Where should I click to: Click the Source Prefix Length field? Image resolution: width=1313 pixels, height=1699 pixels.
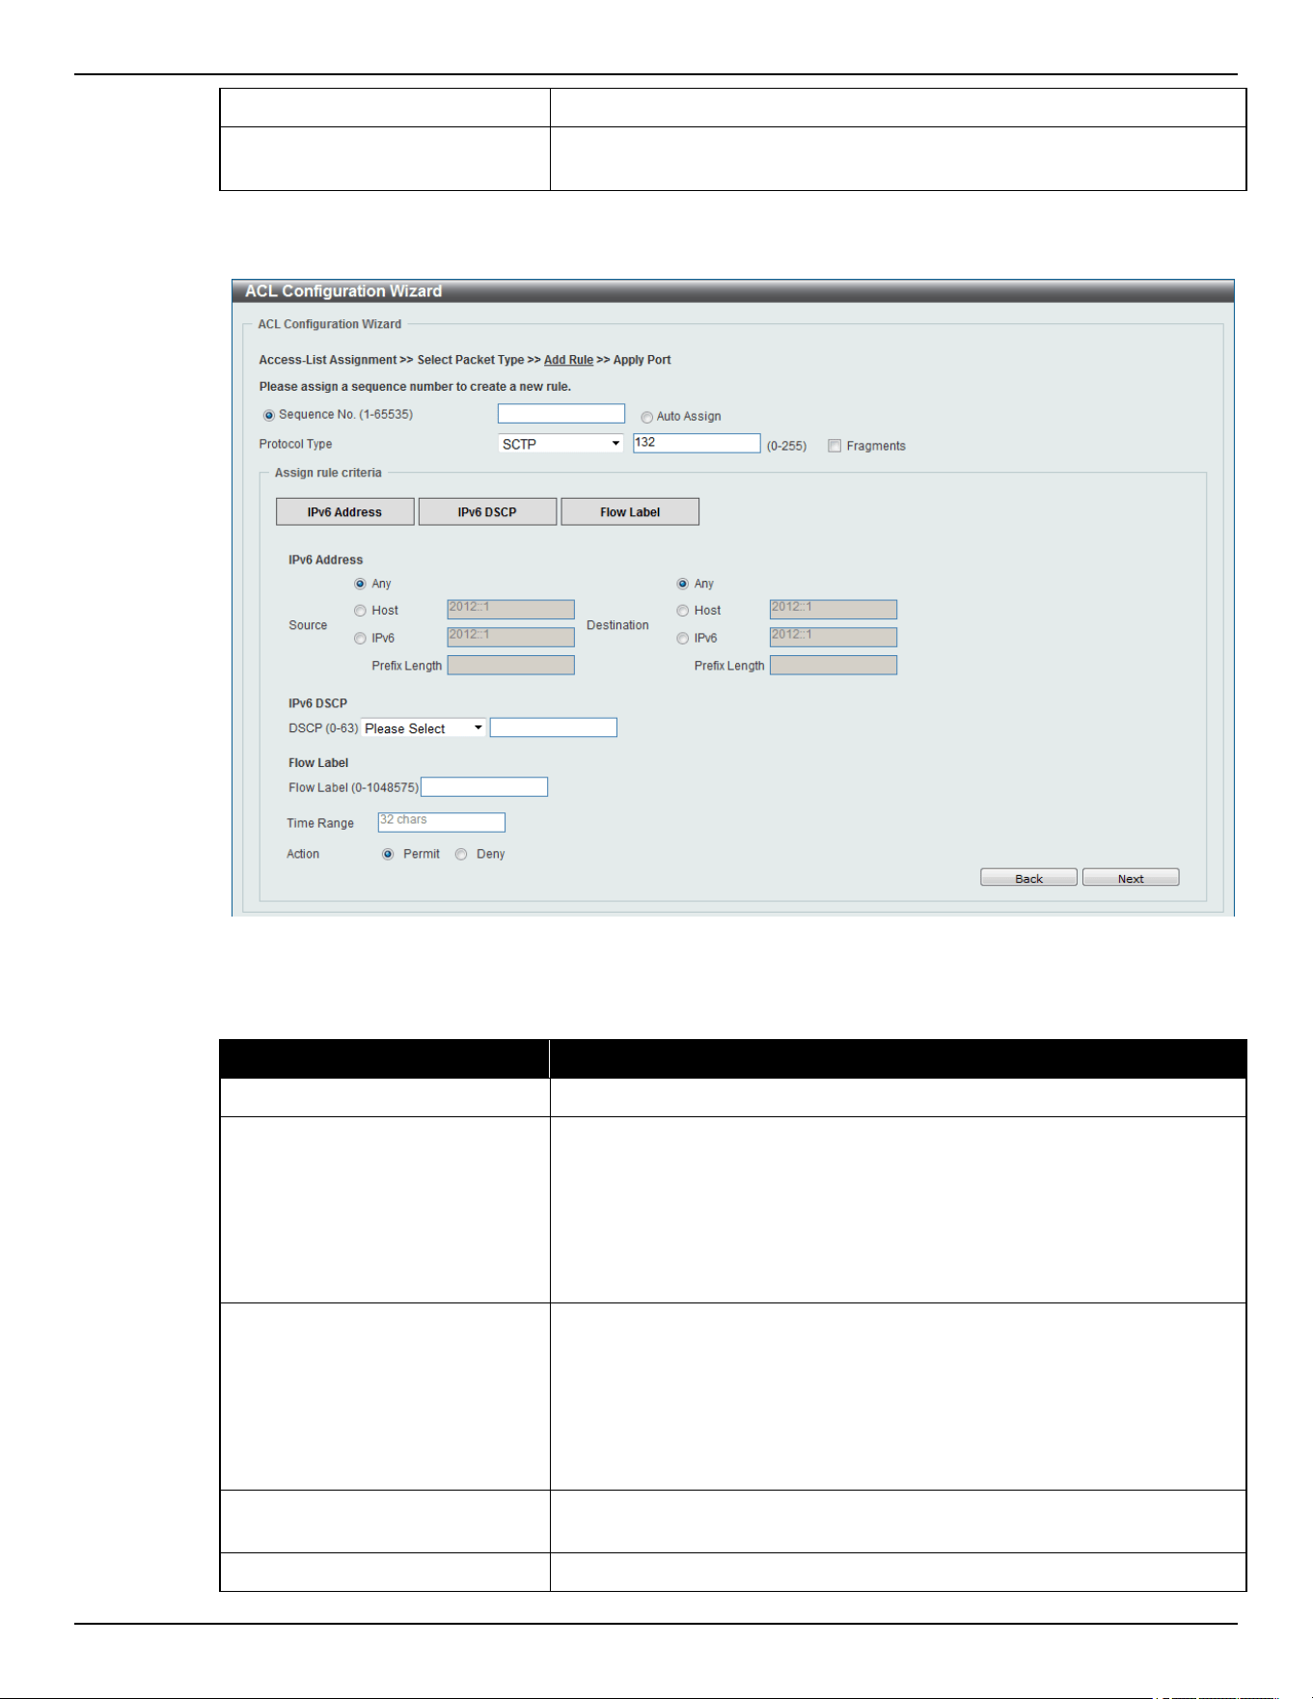511,665
